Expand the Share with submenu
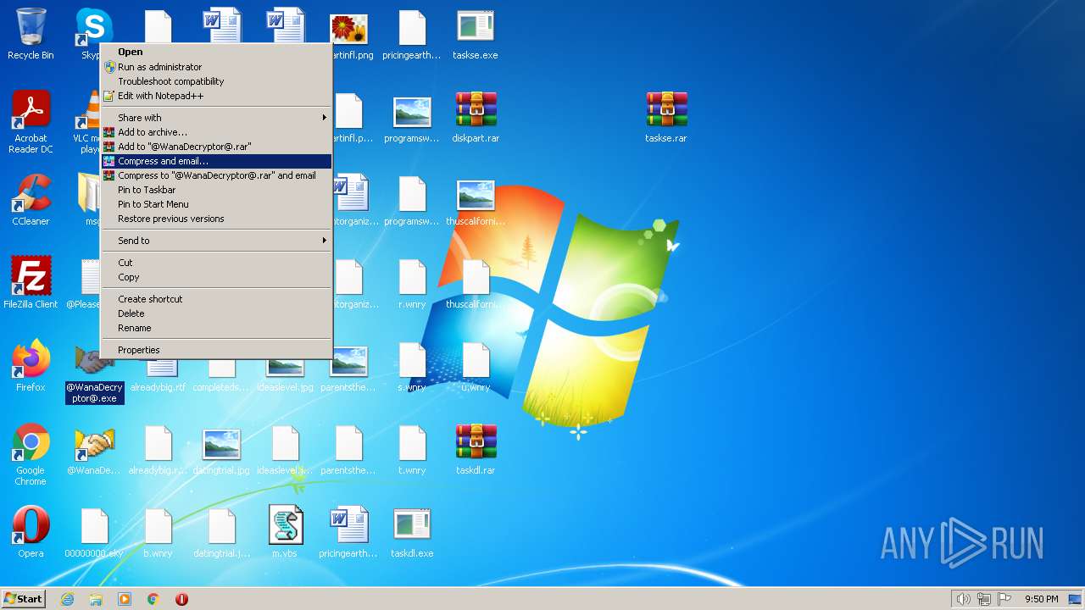 point(216,118)
